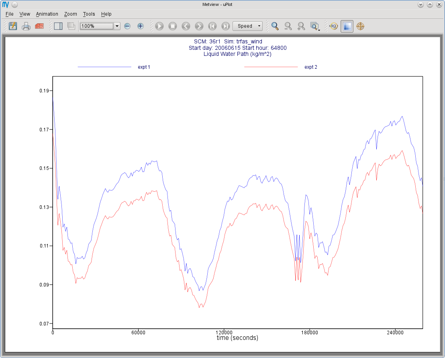The height and width of the screenshot is (358, 445).
Task: Click the red Lego macro-generation icon
Action: tap(39, 26)
